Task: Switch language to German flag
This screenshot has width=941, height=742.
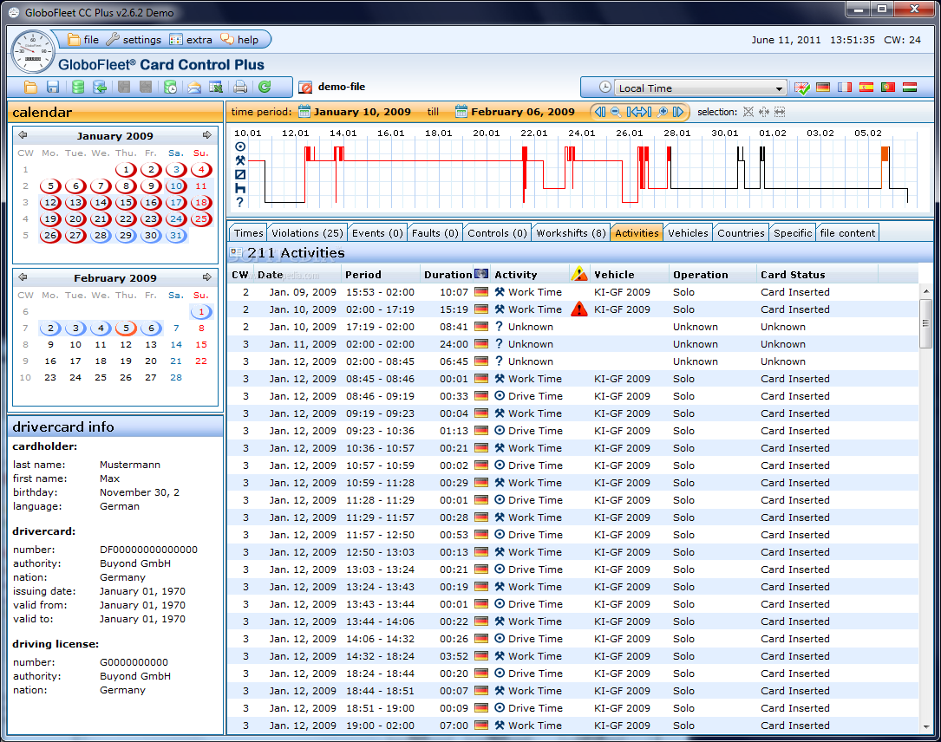Action: coord(823,88)
